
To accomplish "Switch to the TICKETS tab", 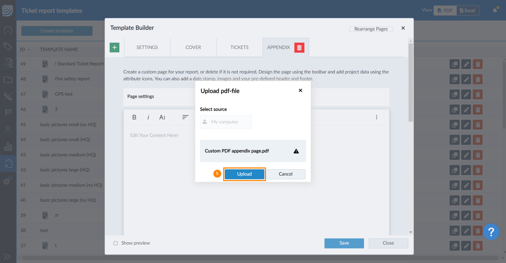I will (x=239, y=47).
